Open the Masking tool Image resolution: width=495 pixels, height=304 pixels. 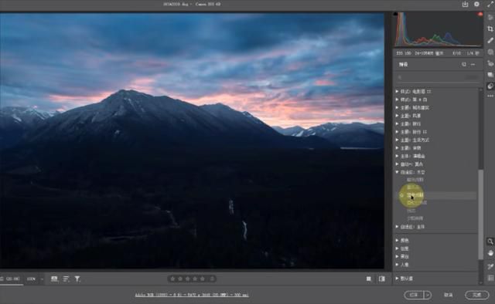(490, 52)
